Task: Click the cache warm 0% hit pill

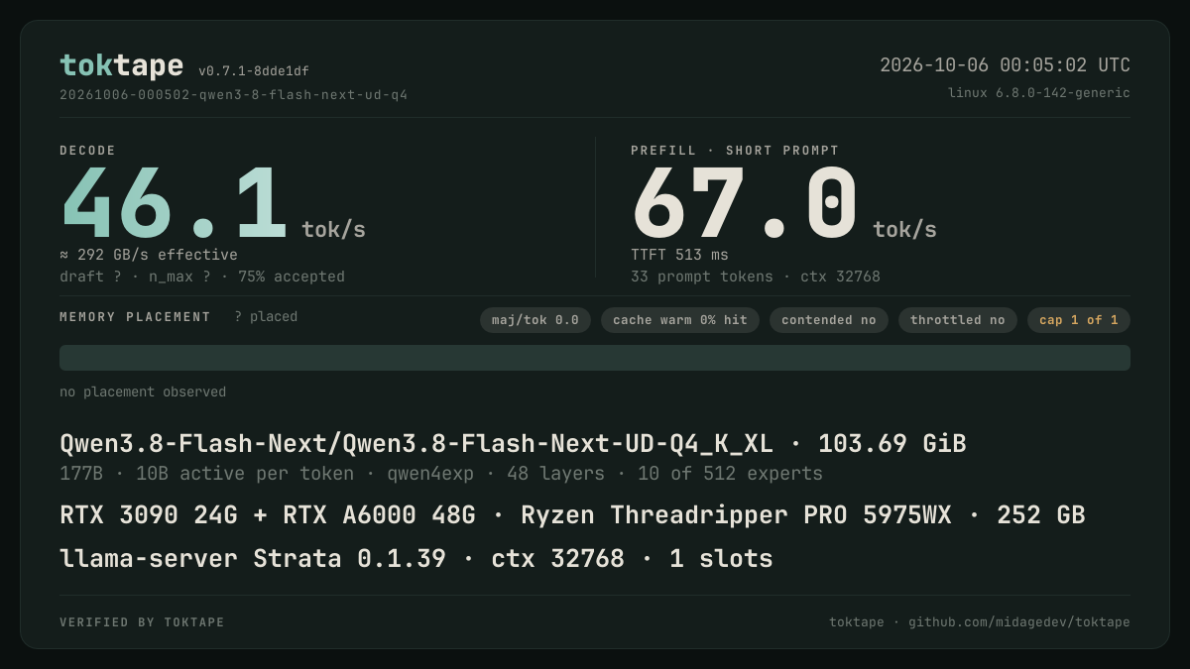Action: click(x=680, y=320)
